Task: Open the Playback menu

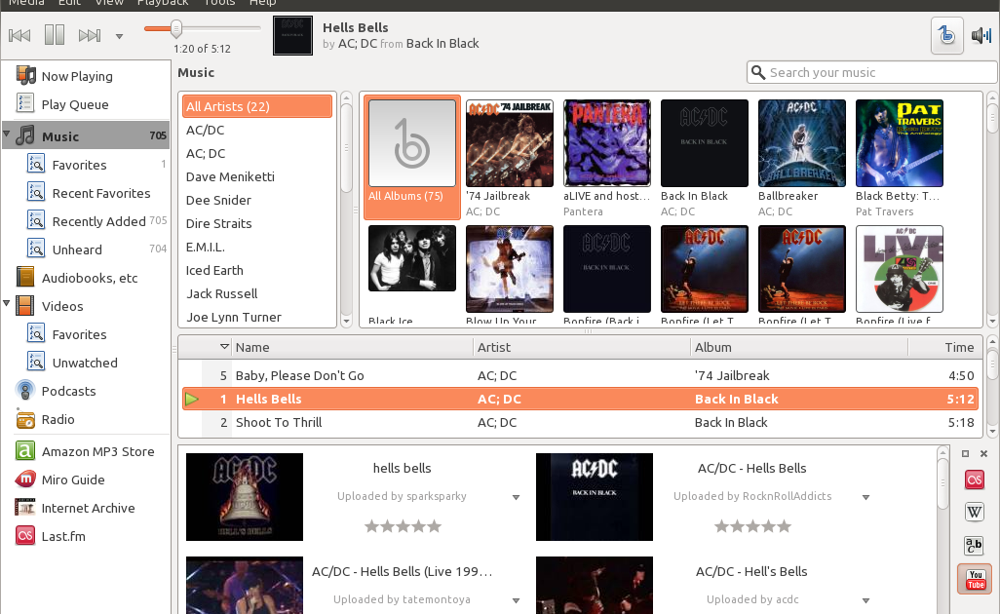Action: point(163,4)
